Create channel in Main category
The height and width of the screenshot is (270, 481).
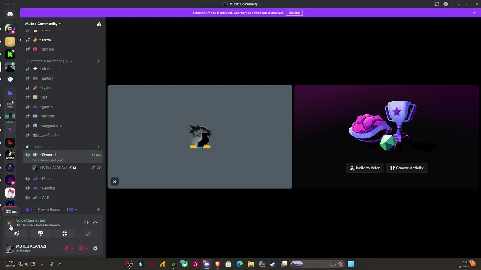98,61
